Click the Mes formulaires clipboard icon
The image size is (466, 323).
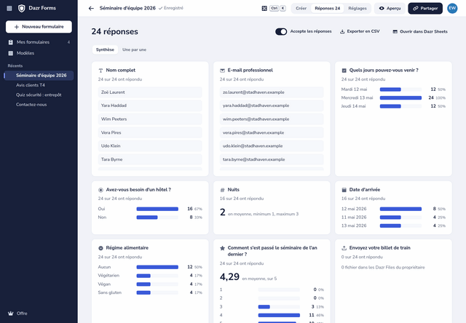point(11,42)
